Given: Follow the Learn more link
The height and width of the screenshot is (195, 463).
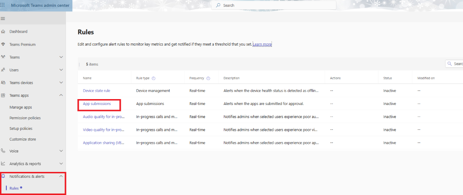Looking at the screenshot, I should (x=262, y=44).
